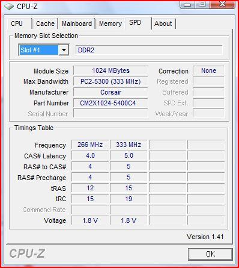
Task: Click the Voltage row label
Action: coord(55,220)
